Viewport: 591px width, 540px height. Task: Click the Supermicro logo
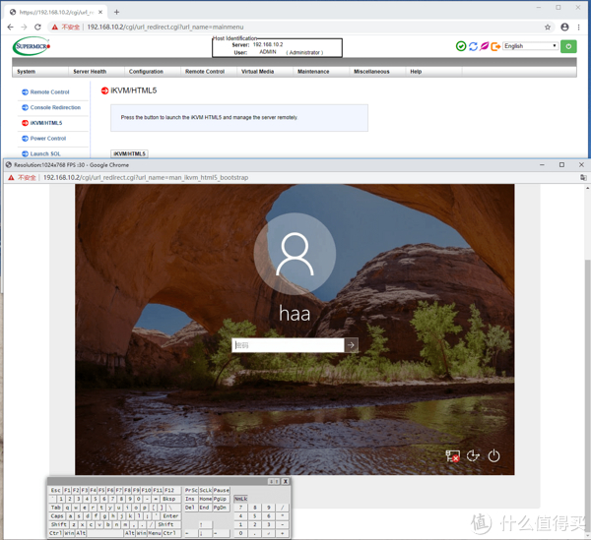pos(32,46)
